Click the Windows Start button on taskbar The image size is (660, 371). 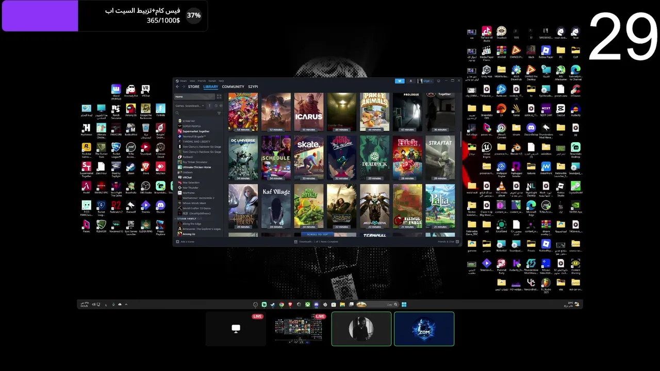point(404,305)
